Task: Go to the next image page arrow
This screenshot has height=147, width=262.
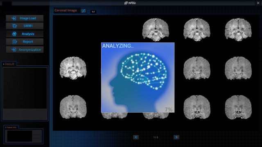Action: coord(176,137)
